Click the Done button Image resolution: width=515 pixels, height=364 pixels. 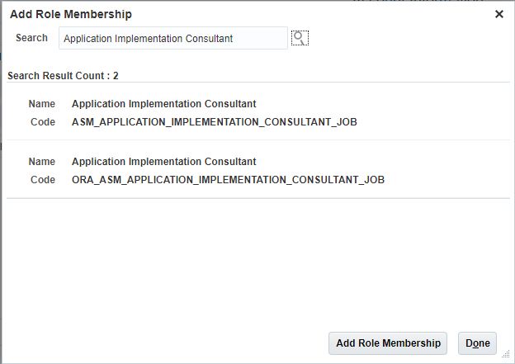(x=477, y=343)
